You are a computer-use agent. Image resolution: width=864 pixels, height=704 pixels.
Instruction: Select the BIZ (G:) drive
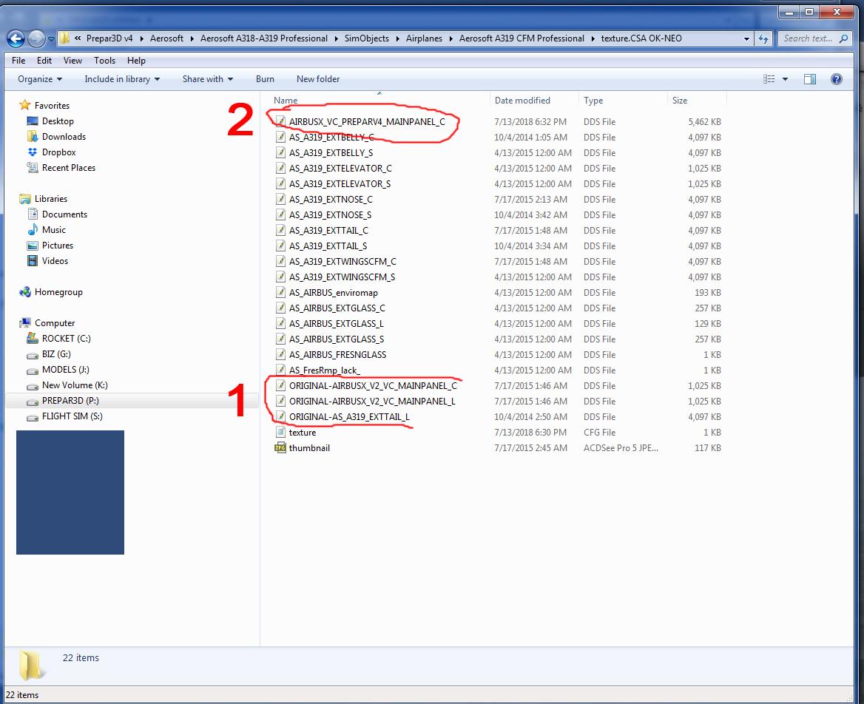56,354
